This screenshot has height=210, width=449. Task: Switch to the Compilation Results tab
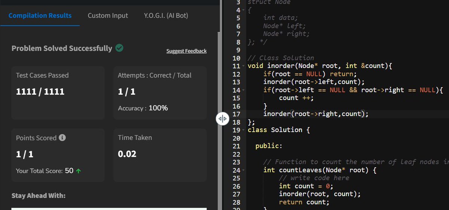40,15
